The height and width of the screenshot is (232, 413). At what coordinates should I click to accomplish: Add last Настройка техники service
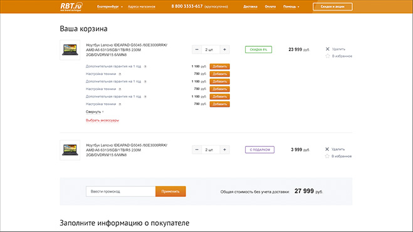pyautogui.click(x=220, y=104)
